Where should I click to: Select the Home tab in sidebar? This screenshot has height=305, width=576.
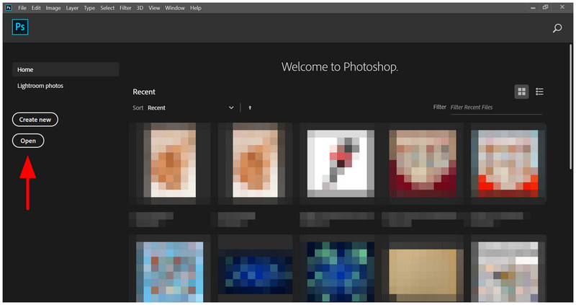coord(66,69)
